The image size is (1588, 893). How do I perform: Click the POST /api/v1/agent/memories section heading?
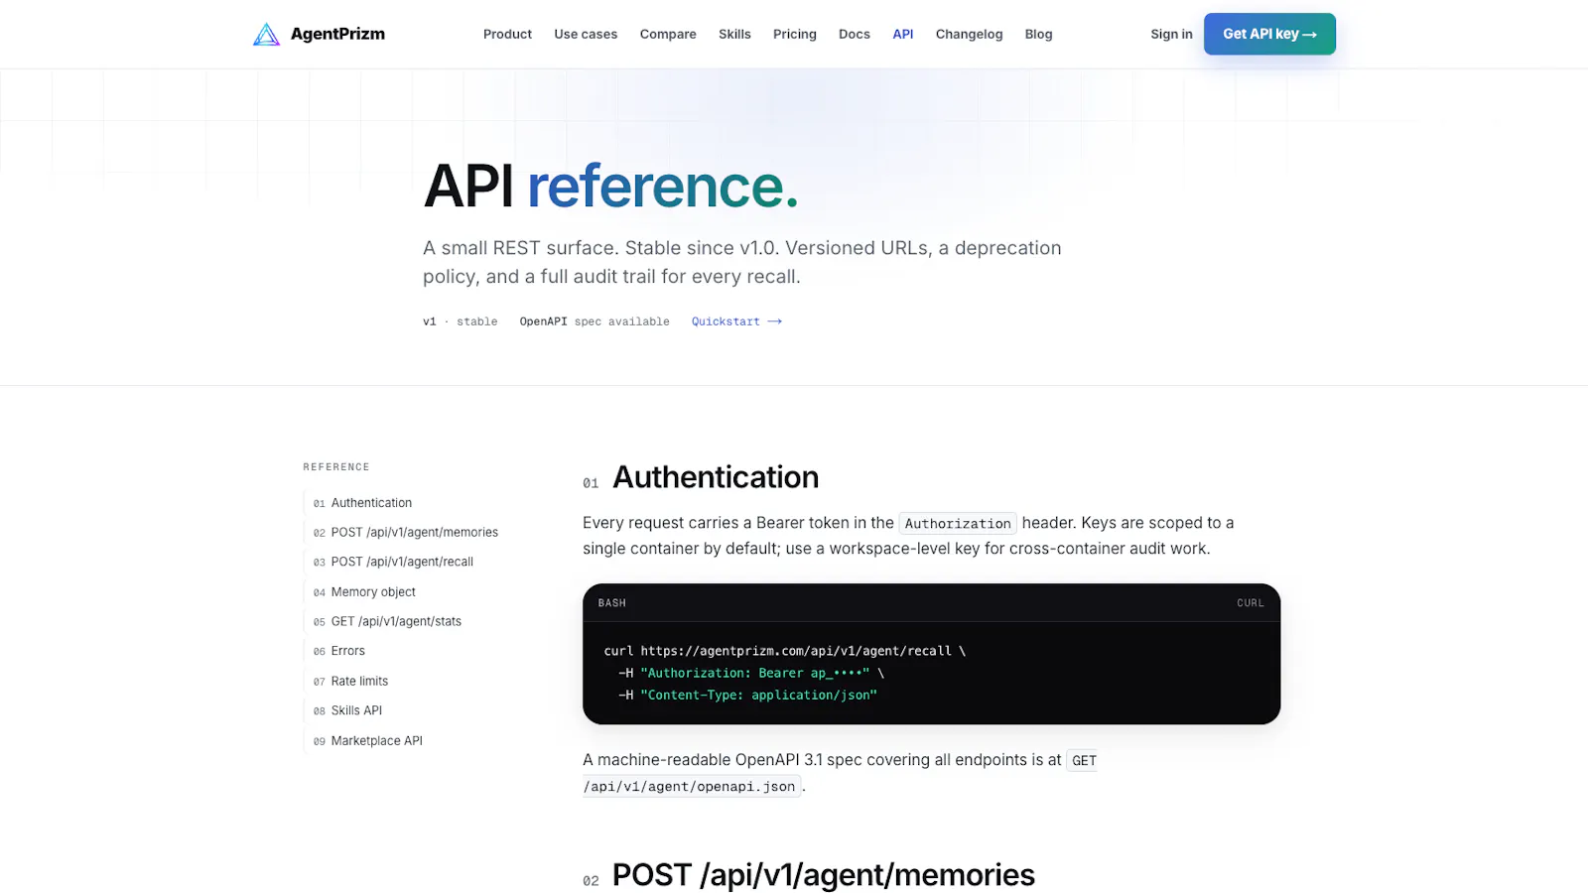[x=824, y=875]
